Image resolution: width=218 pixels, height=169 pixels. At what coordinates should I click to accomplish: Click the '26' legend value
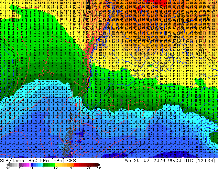(72, 168)
